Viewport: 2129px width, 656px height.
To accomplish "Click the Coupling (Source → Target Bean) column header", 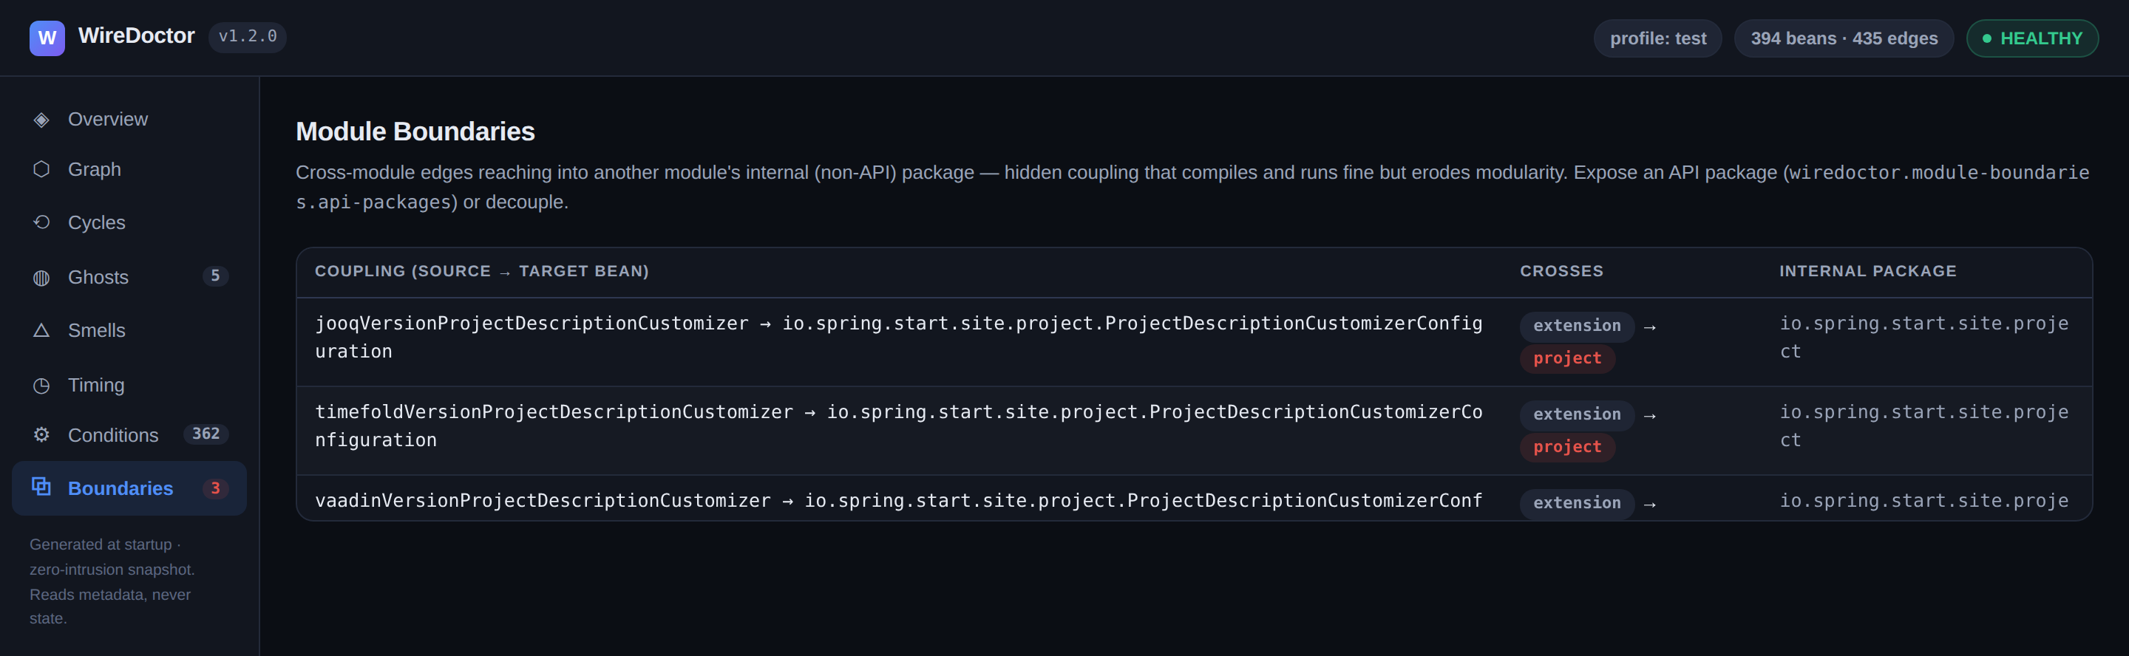I will (482, 271).
